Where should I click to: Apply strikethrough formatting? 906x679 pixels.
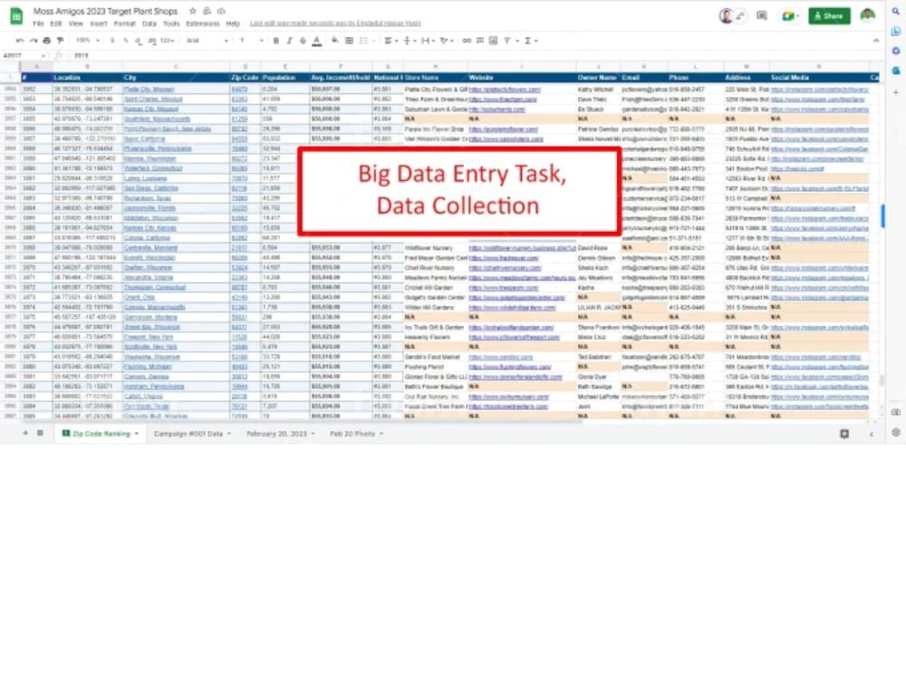[x=303, y=41]
